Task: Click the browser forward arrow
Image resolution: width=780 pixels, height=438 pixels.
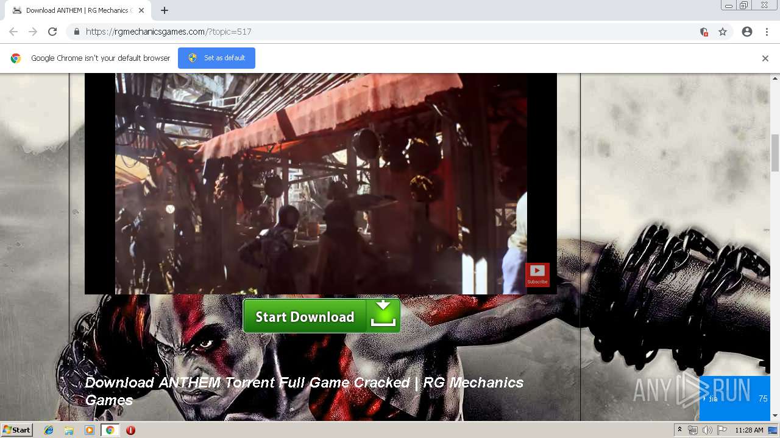Action: coord(33,32)
